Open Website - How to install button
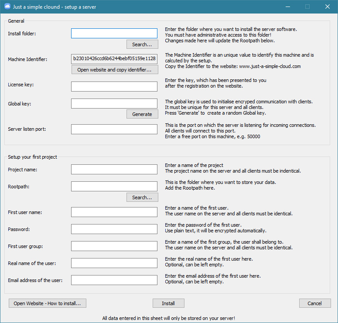The height and width of the screenshot is (323, 338). coord(48,303)
